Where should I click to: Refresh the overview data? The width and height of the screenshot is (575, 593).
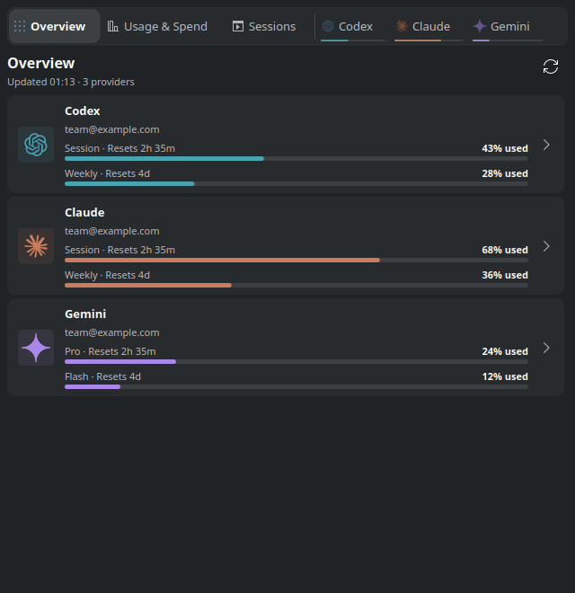pyautogui.click(x=551, y=66)
